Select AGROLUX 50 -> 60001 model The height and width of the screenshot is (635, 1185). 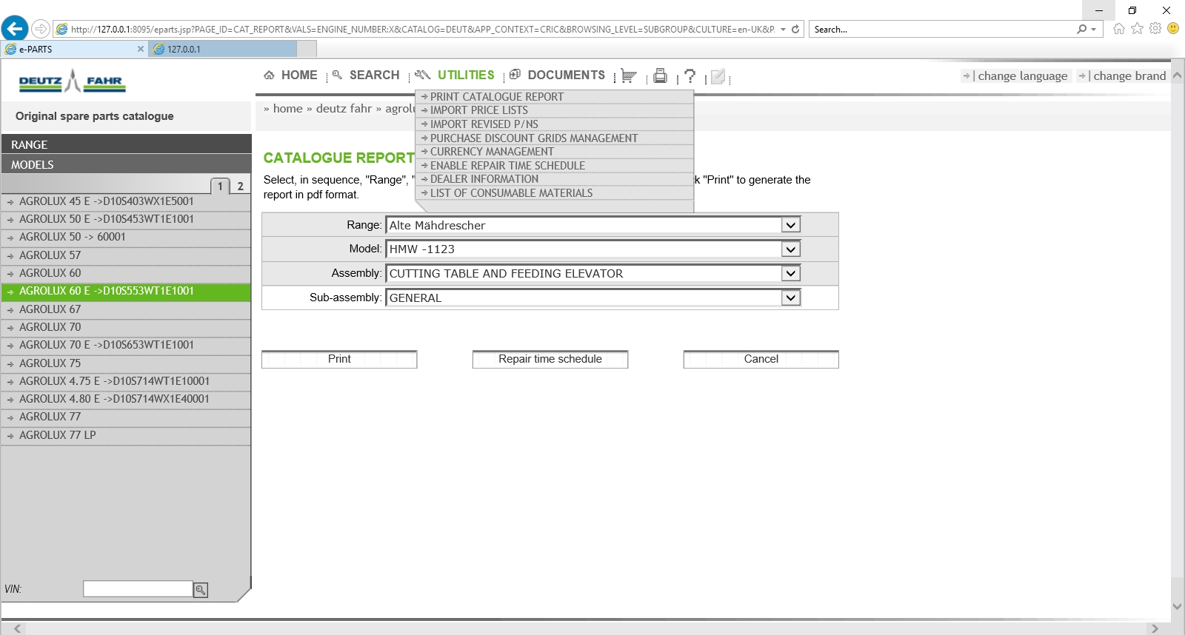[x=126, y=237]
